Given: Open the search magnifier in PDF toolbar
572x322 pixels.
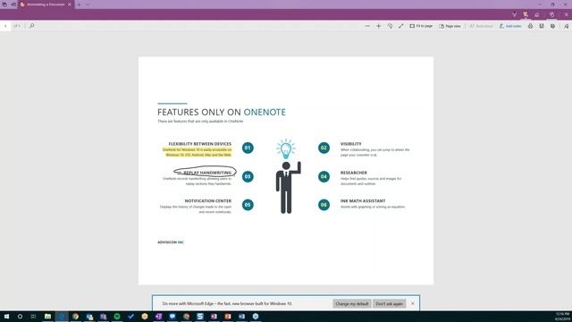Looking at the screenshot, I should pos(32,26).
